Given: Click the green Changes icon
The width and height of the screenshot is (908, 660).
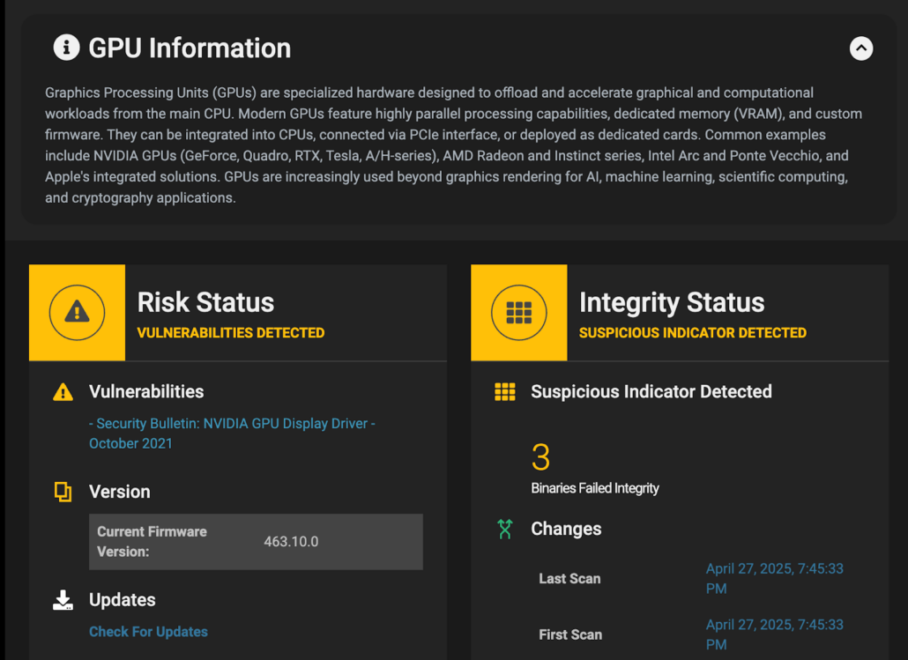Looking at the screenshot, I should click(504, 529).
